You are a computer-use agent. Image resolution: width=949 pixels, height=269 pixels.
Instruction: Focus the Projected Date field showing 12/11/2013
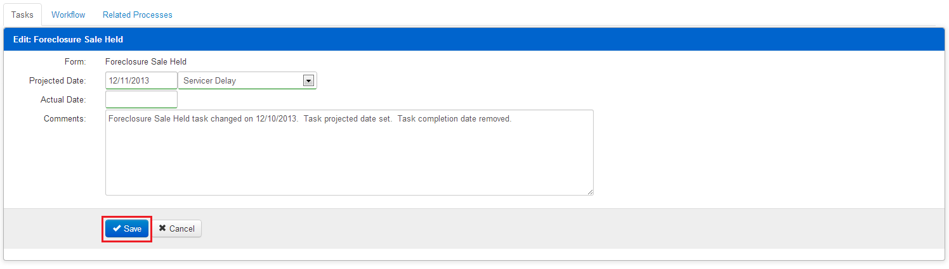coord(141,80)
